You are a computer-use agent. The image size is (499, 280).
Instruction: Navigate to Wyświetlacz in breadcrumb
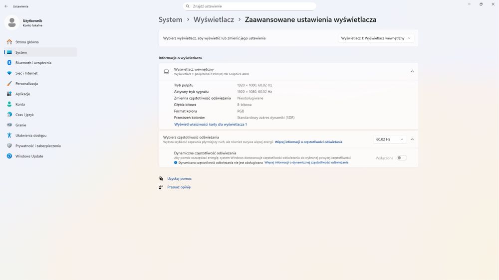click(214, 20)
